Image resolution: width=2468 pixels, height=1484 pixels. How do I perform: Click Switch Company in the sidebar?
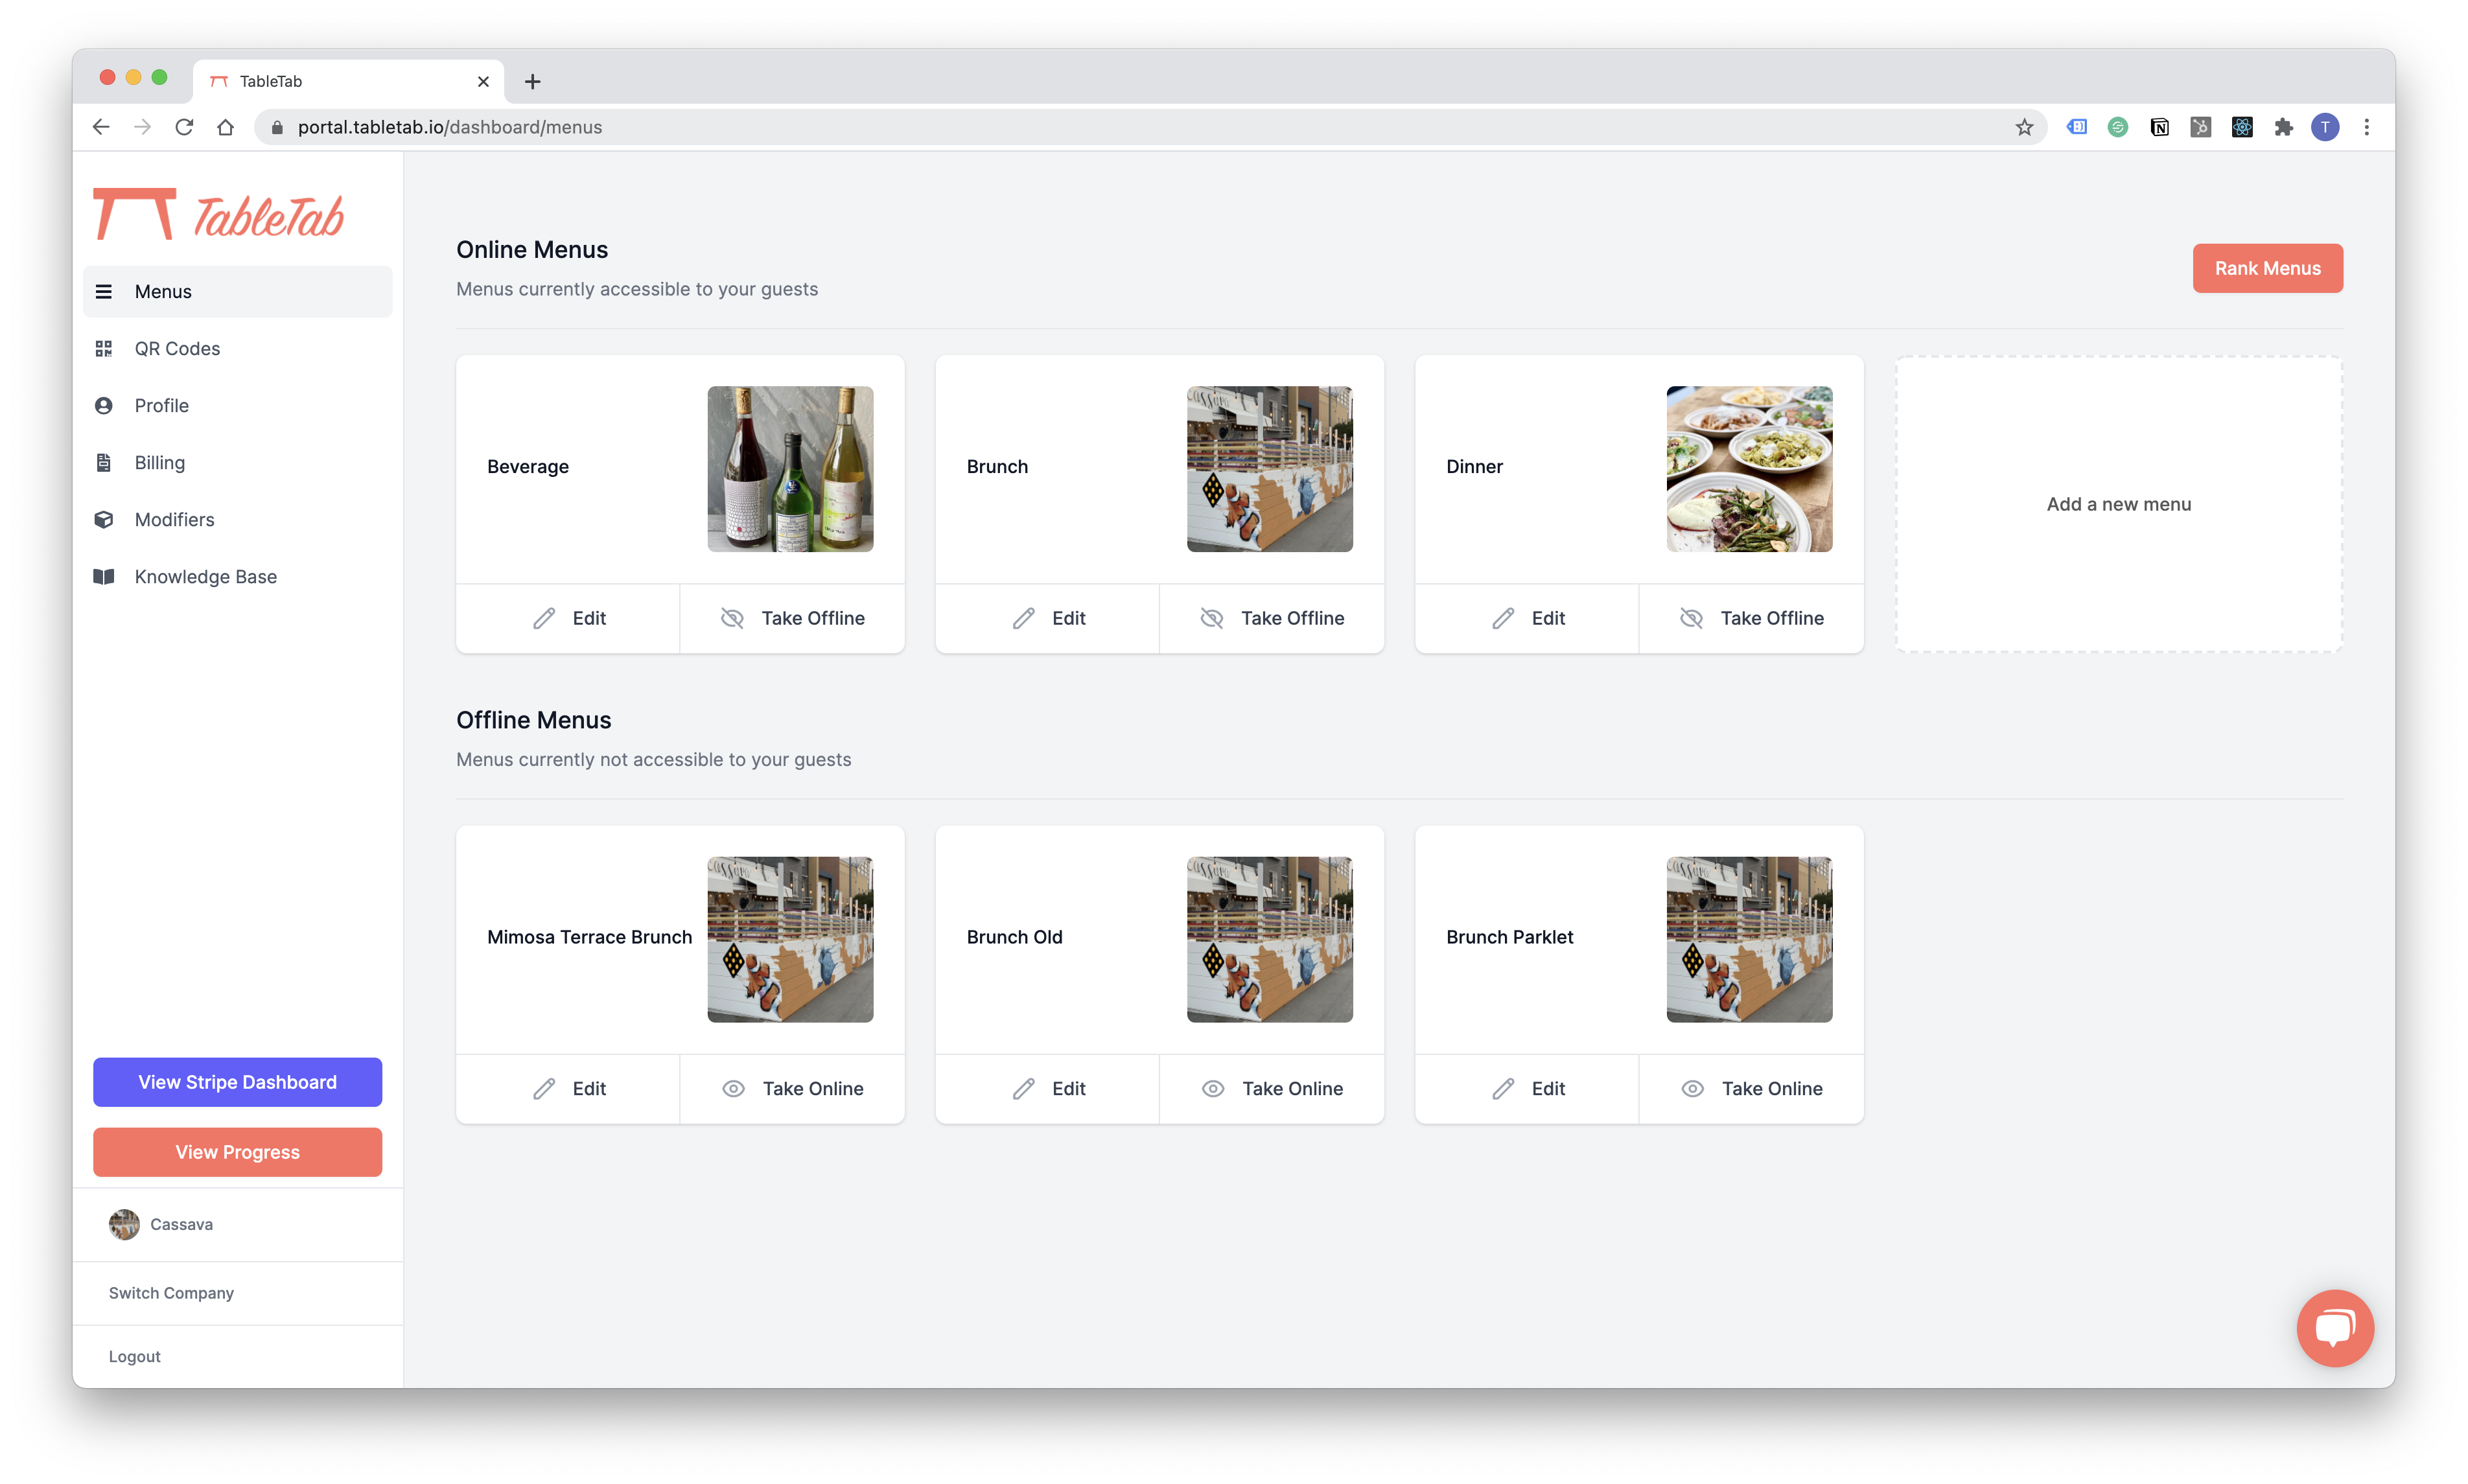coord(171,1292)
